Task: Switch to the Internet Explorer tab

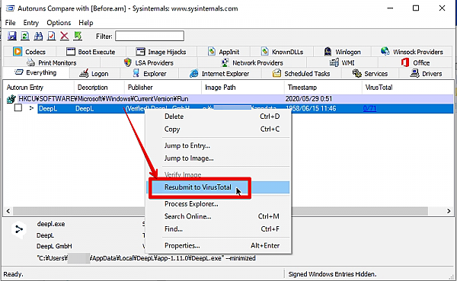Action: tap(219, 74)
